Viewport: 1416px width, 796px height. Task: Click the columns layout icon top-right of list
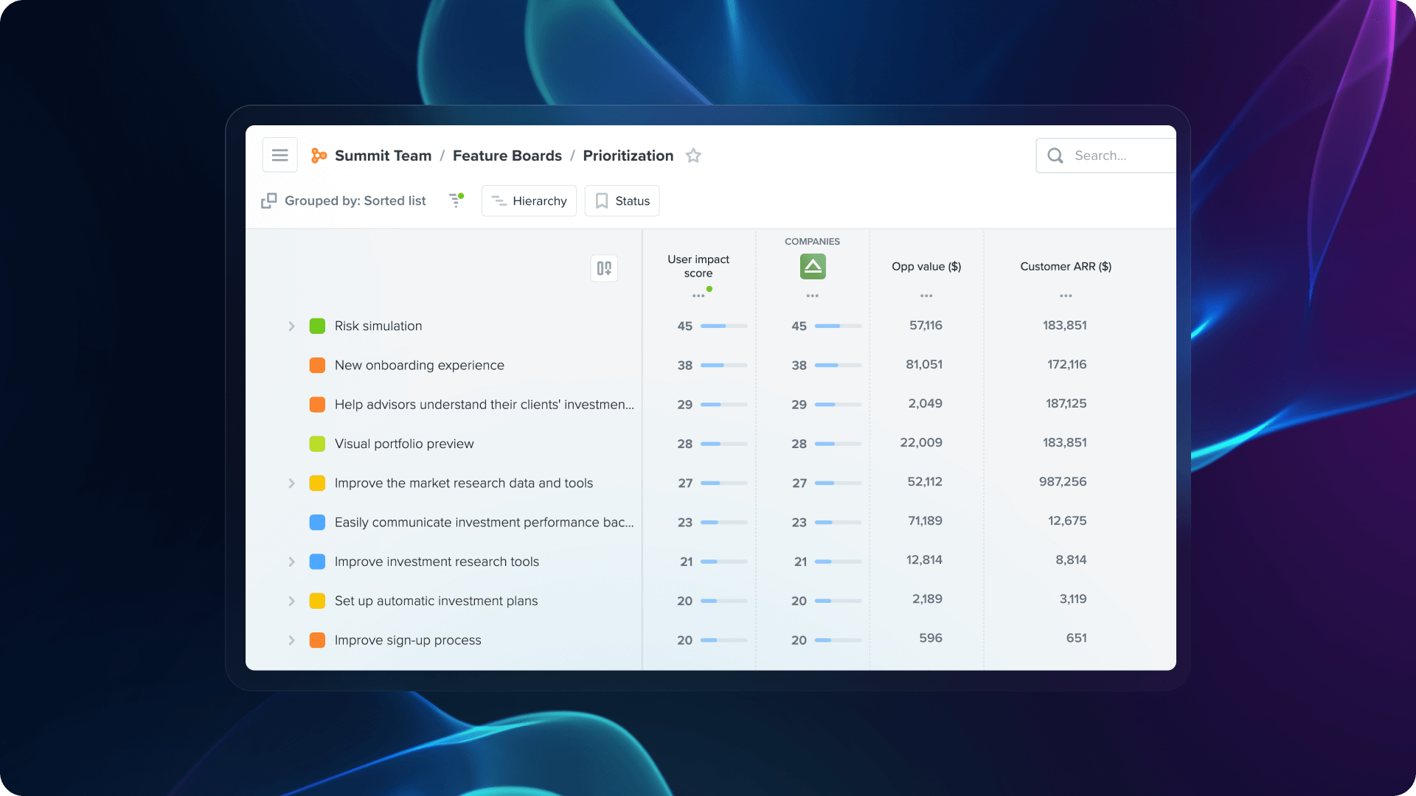pyautogui.click(x=604, y=268)
